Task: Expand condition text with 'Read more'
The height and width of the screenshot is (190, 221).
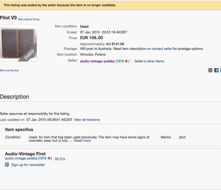Action: coord(82,141)
